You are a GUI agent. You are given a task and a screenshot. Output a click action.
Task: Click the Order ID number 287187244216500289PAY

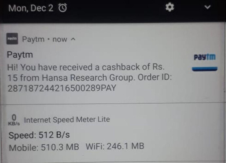point(62,88)
